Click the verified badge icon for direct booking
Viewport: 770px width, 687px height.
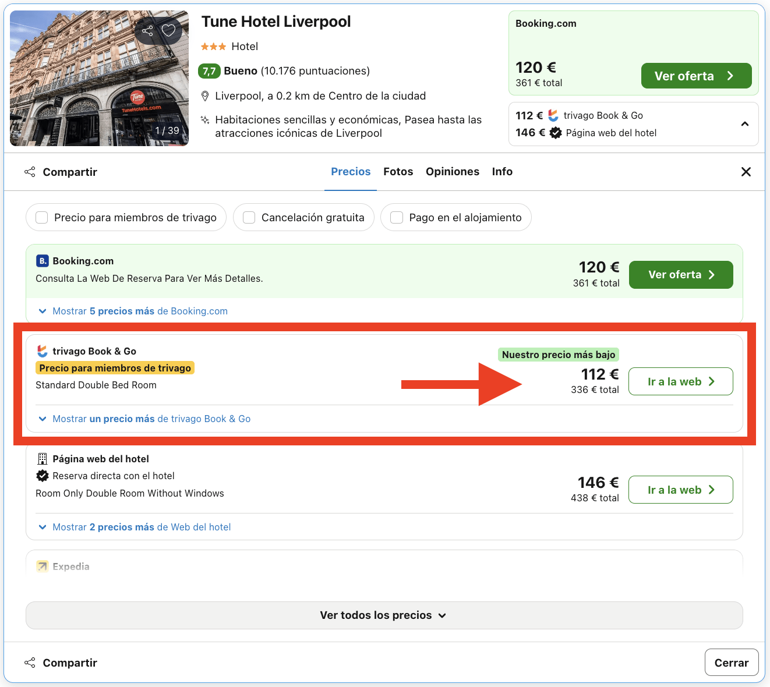pyautogui.click(x=41, y=476)
